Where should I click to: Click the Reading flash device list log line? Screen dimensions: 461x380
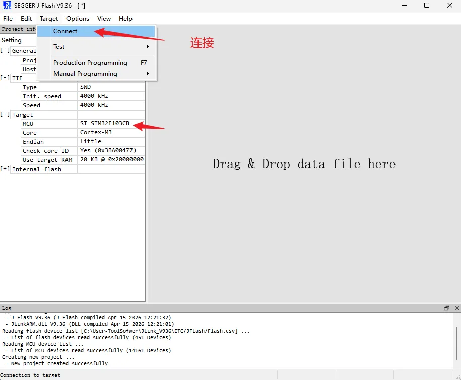pos(125,331)
